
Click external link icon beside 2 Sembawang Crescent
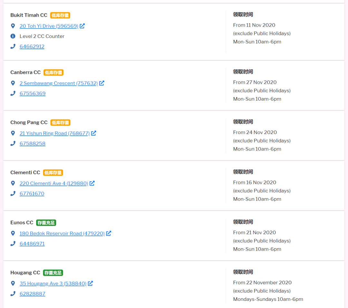[x=101, y=83]
